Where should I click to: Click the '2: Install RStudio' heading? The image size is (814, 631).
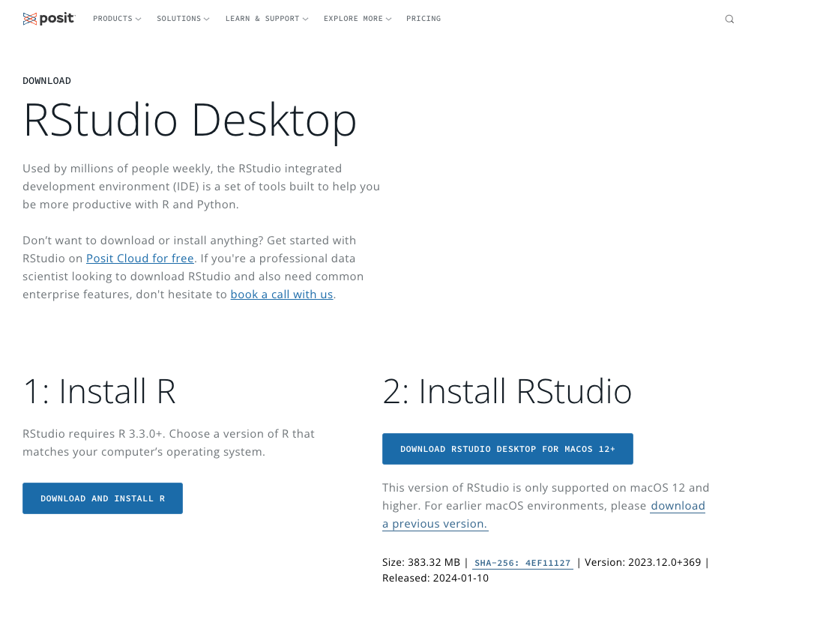(507, 391)
